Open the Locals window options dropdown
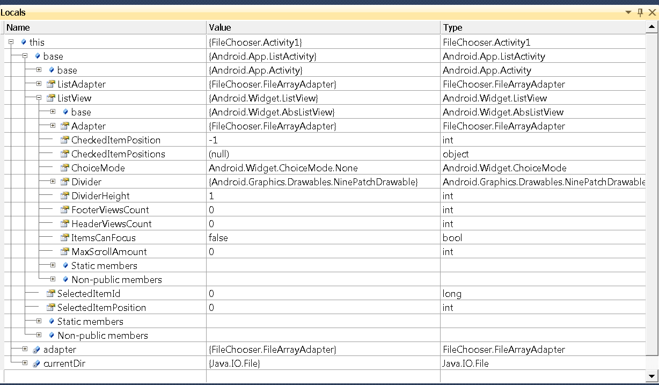This screenshot has width=659, height=385. [x=628, y=12]
